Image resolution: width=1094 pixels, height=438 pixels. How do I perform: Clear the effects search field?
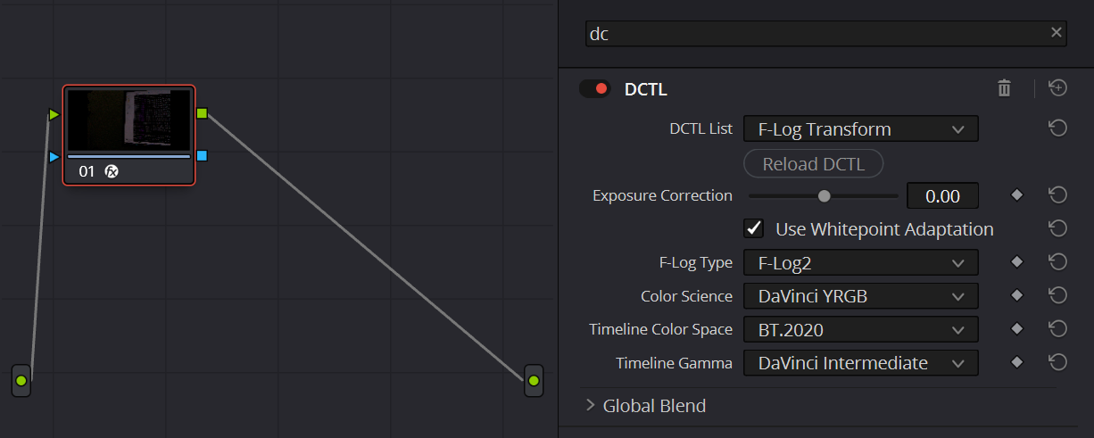point(1057,33)
